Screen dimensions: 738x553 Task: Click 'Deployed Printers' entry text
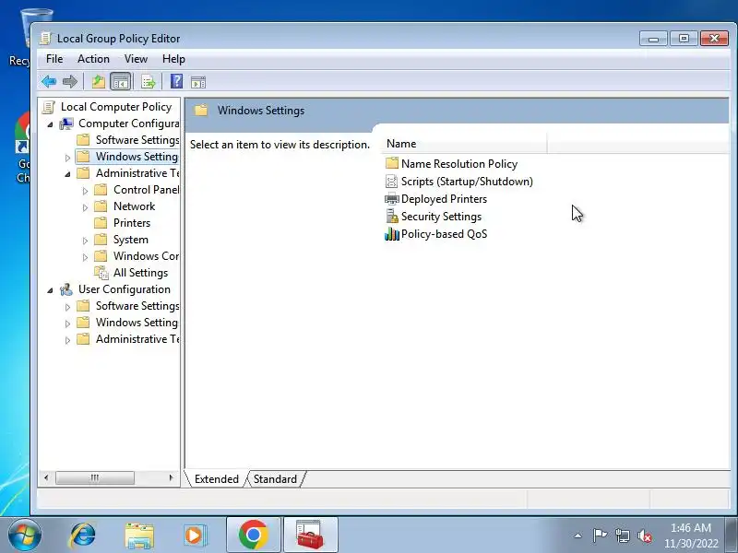click(444, 199)
